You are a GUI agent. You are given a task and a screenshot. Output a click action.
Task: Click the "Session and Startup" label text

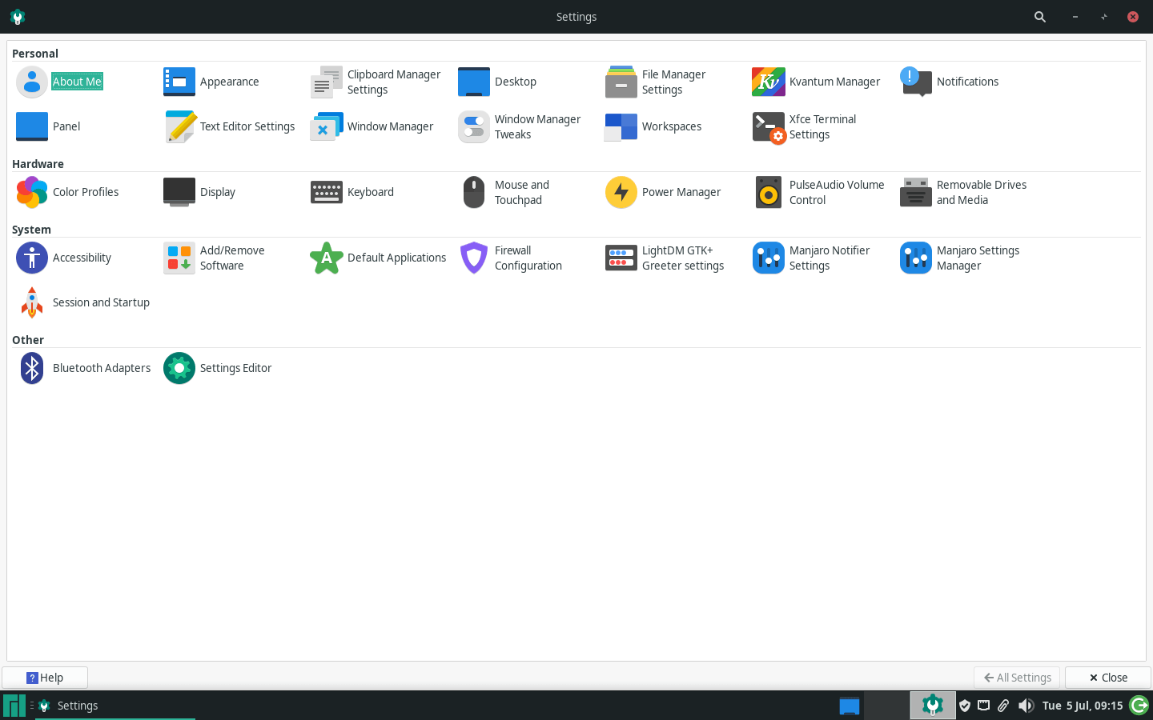(x=101, y=302)
